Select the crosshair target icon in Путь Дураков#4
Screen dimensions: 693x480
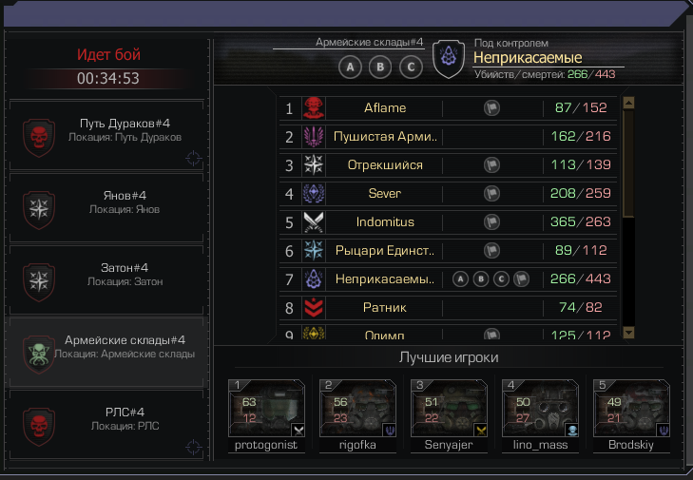pyautogui.click(x=193, y=158)
